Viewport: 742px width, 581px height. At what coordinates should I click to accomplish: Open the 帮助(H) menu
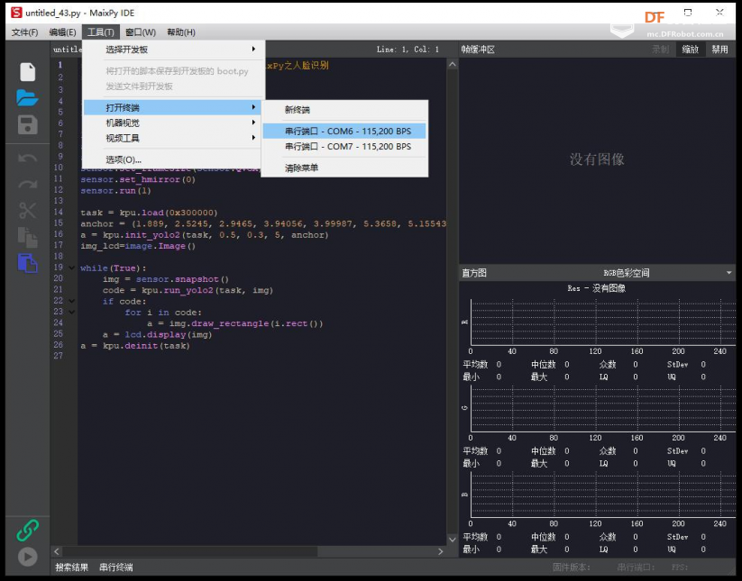coord(181,32)
